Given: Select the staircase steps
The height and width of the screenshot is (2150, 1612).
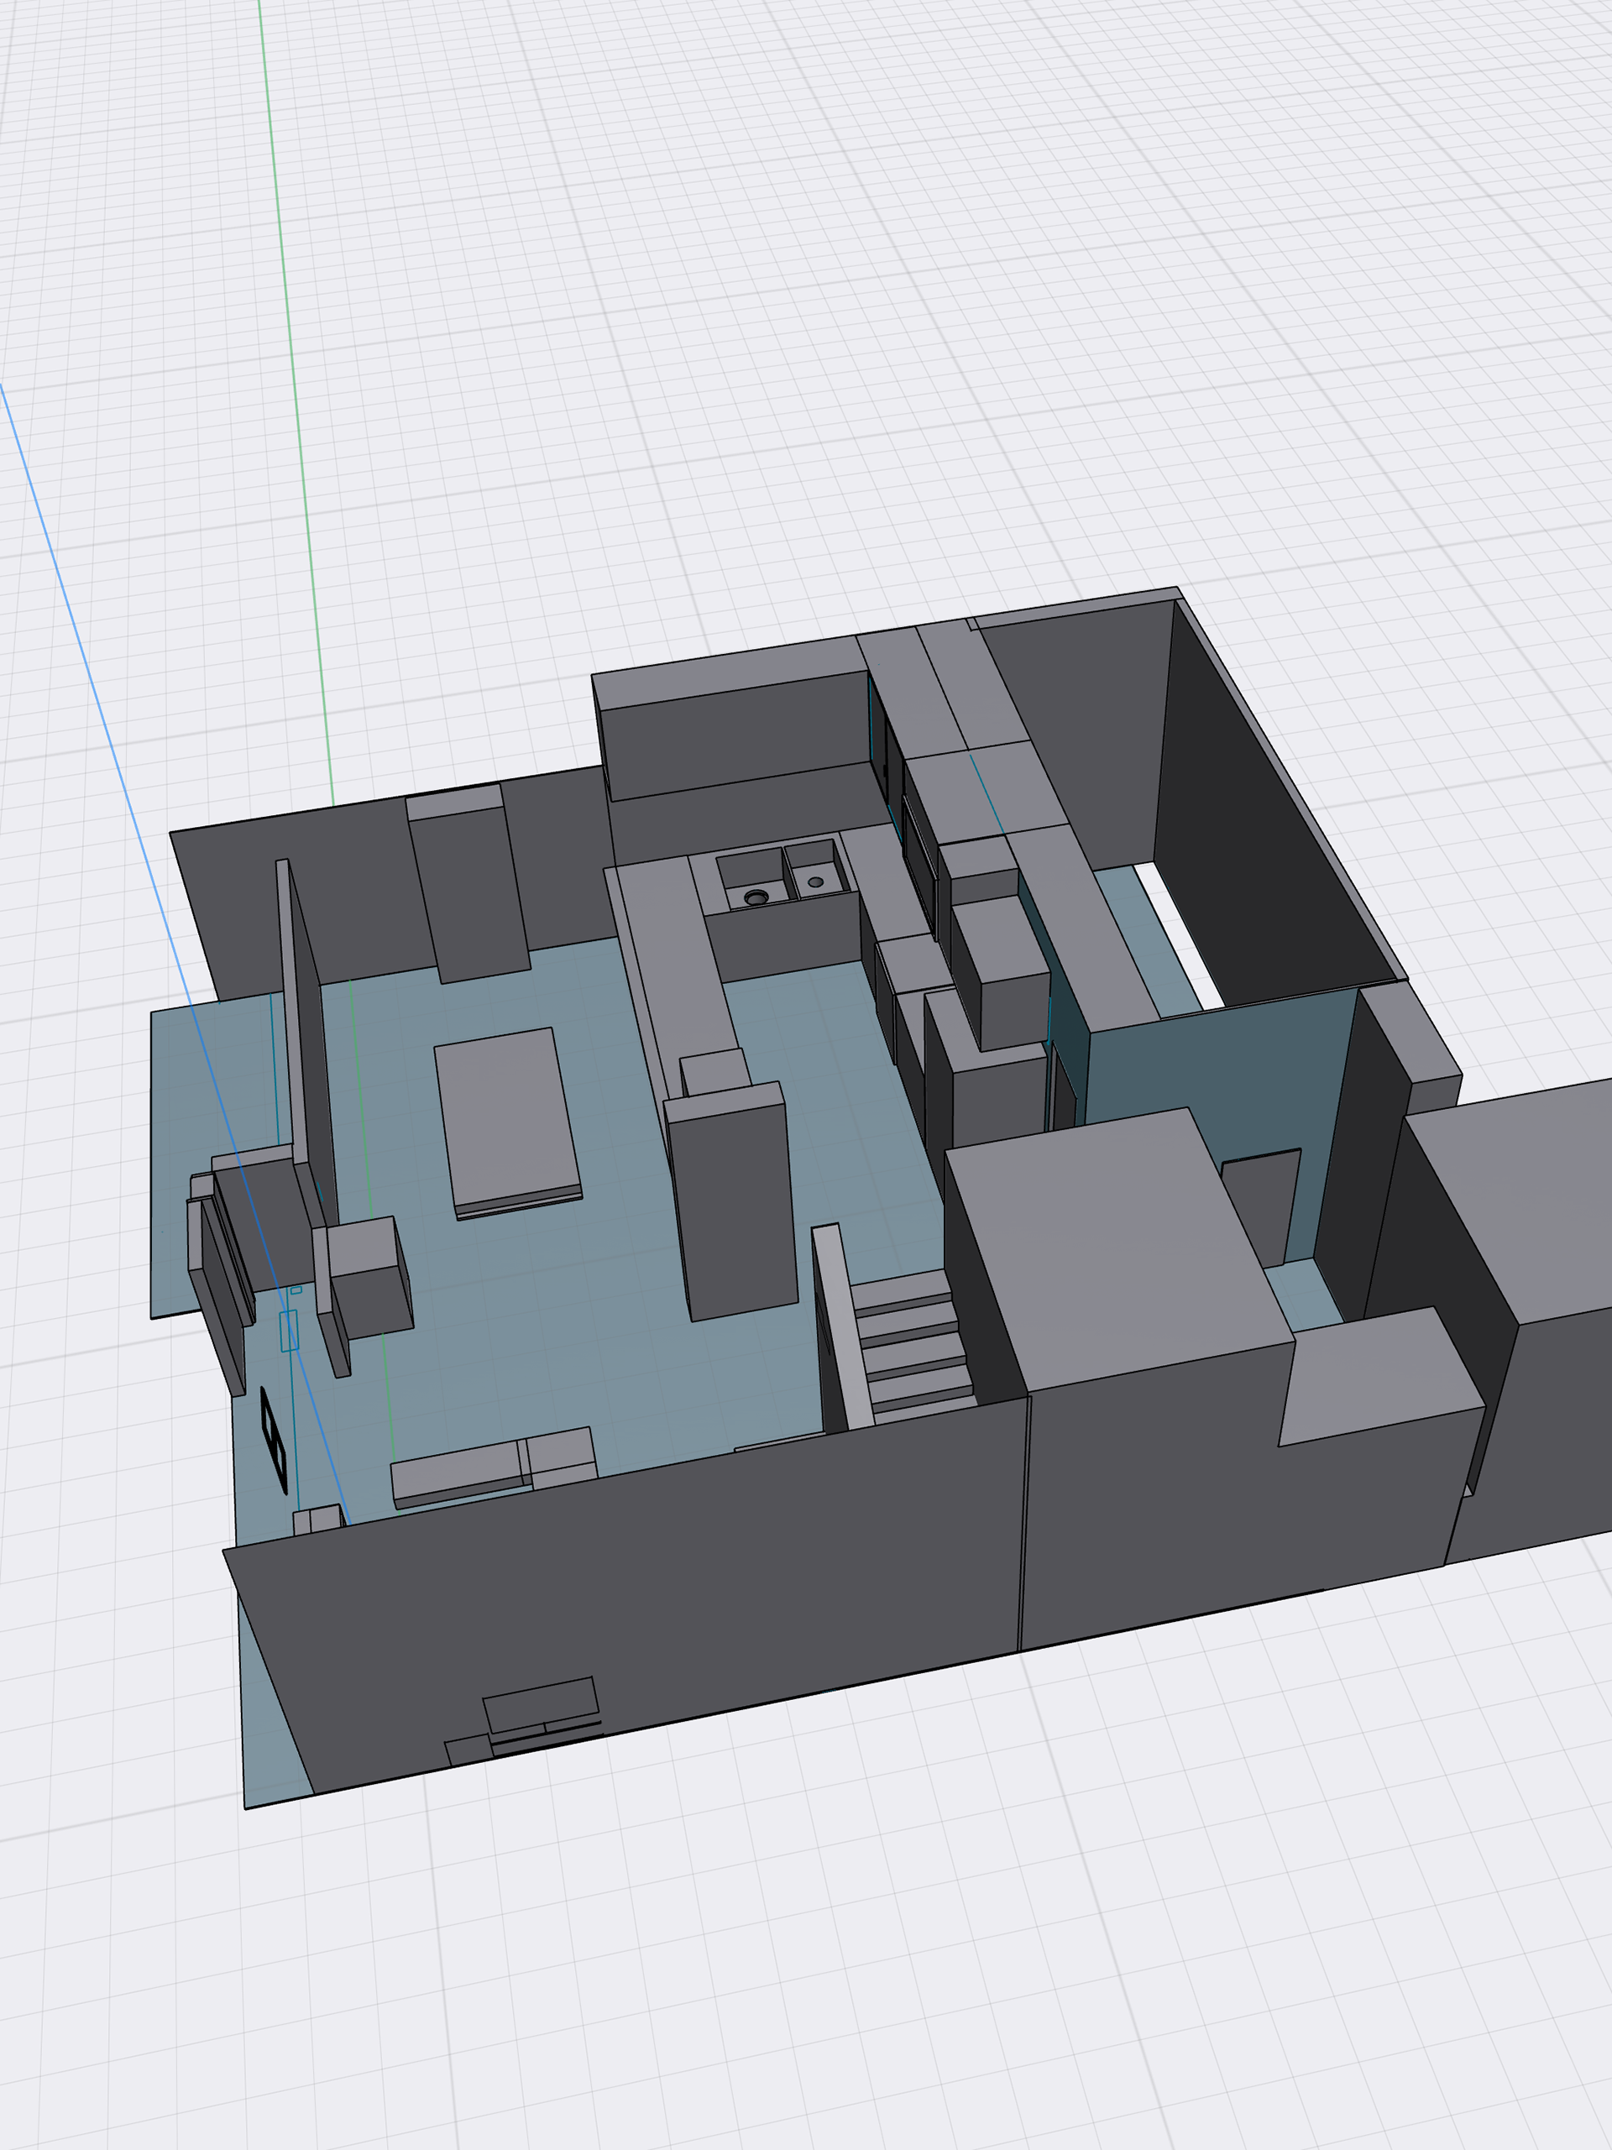Looking at the screenshot, I should (x=911, y=1352).
